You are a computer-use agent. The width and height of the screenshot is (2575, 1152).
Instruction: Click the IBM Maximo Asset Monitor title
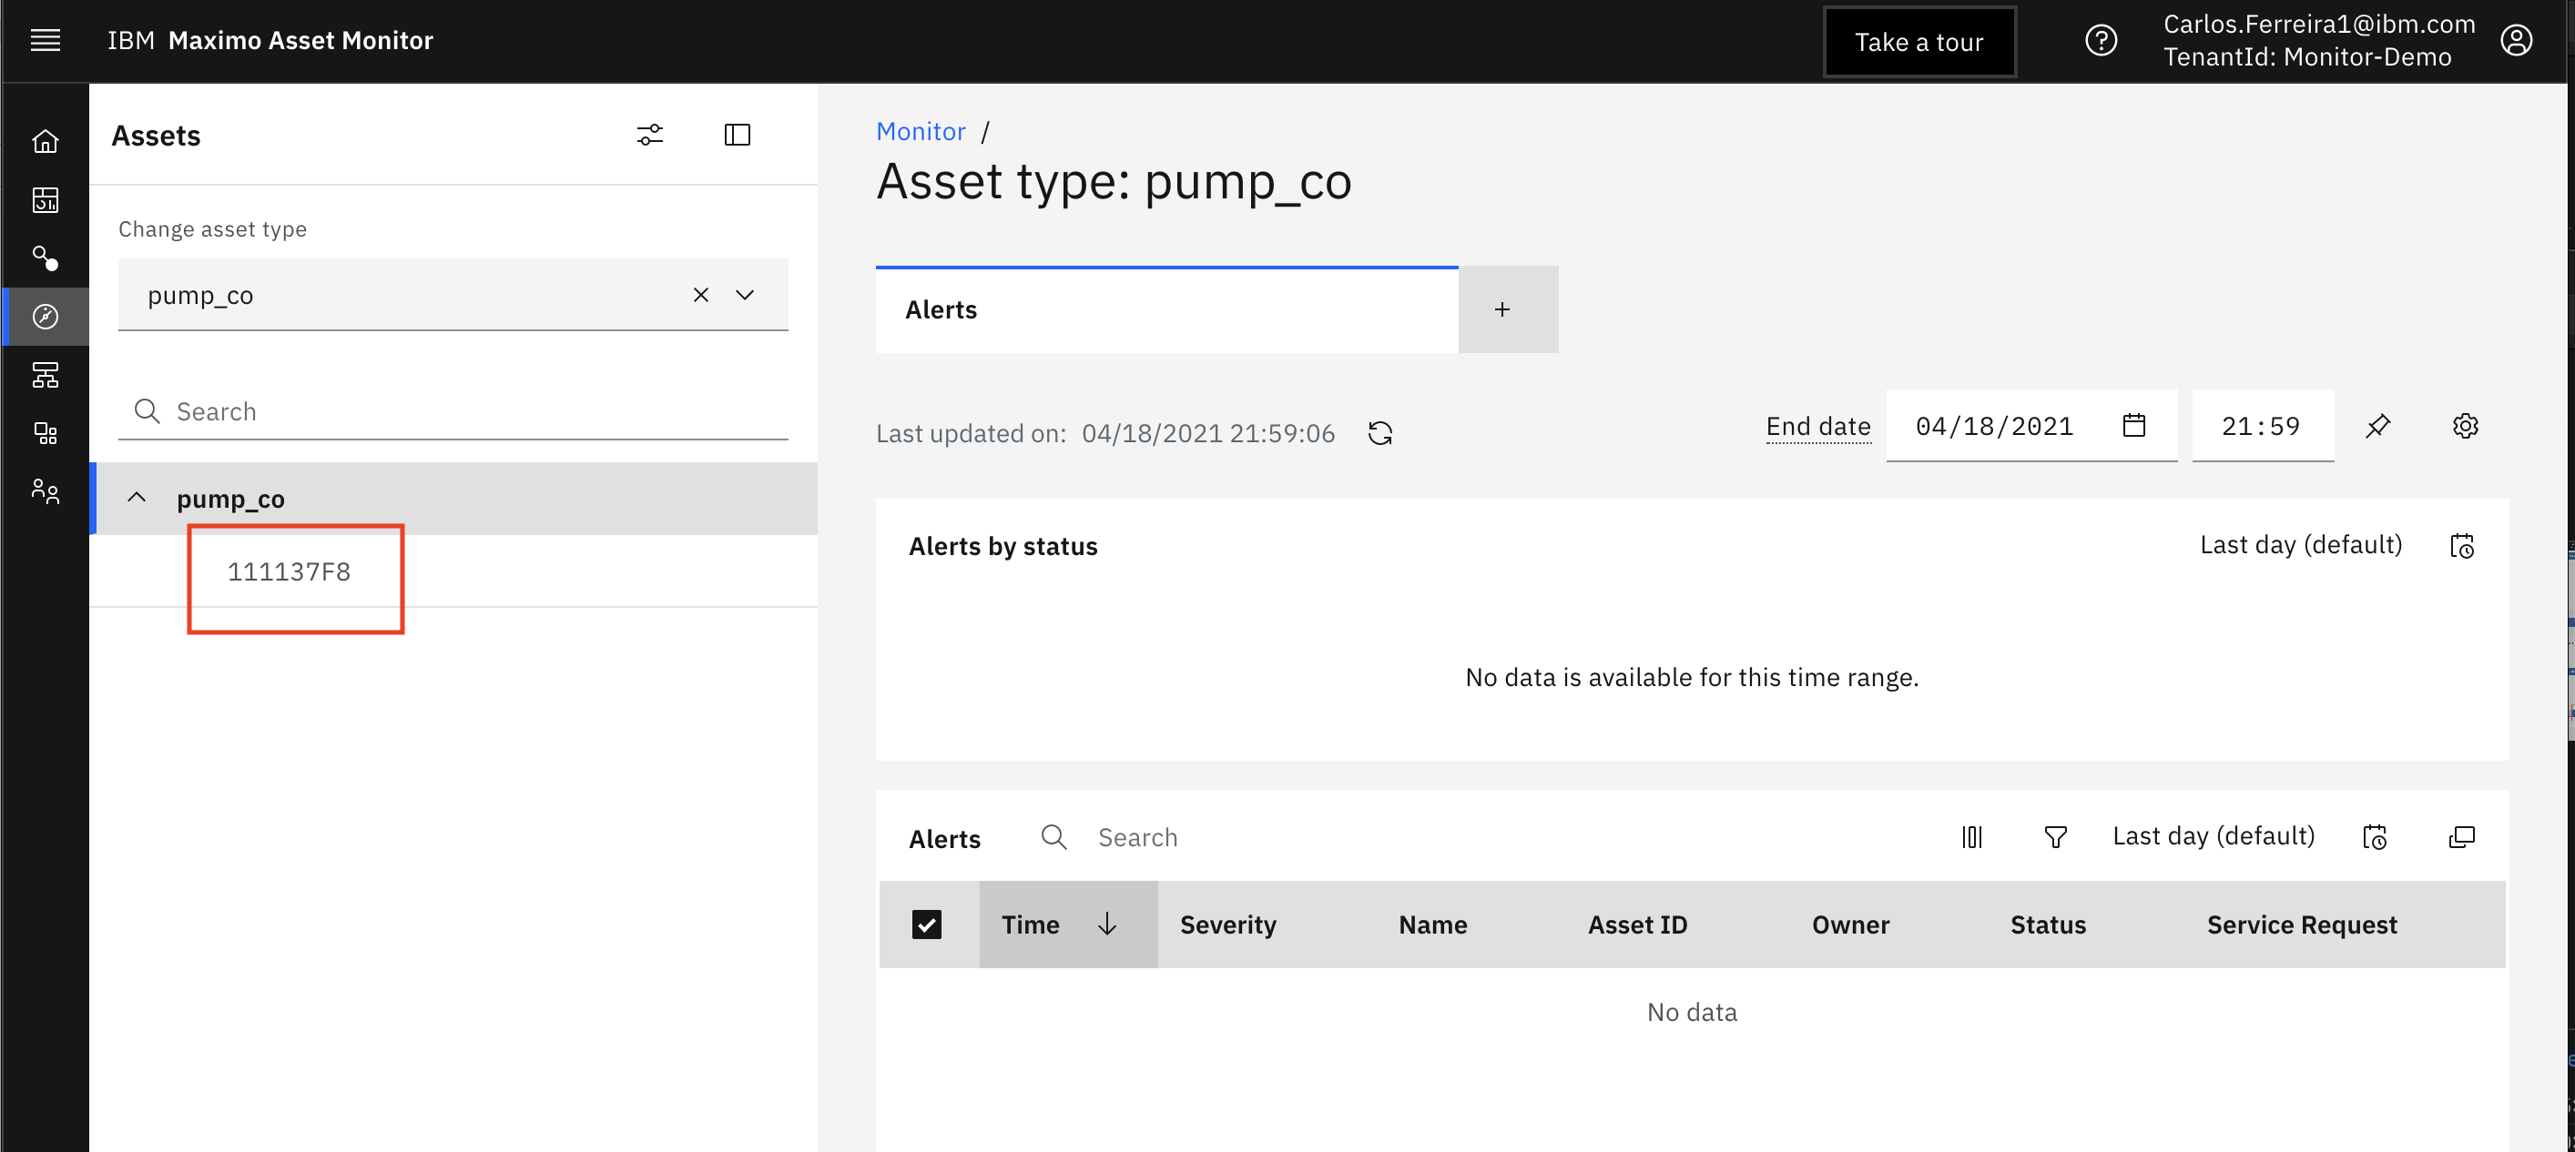[x=270, y=40]
